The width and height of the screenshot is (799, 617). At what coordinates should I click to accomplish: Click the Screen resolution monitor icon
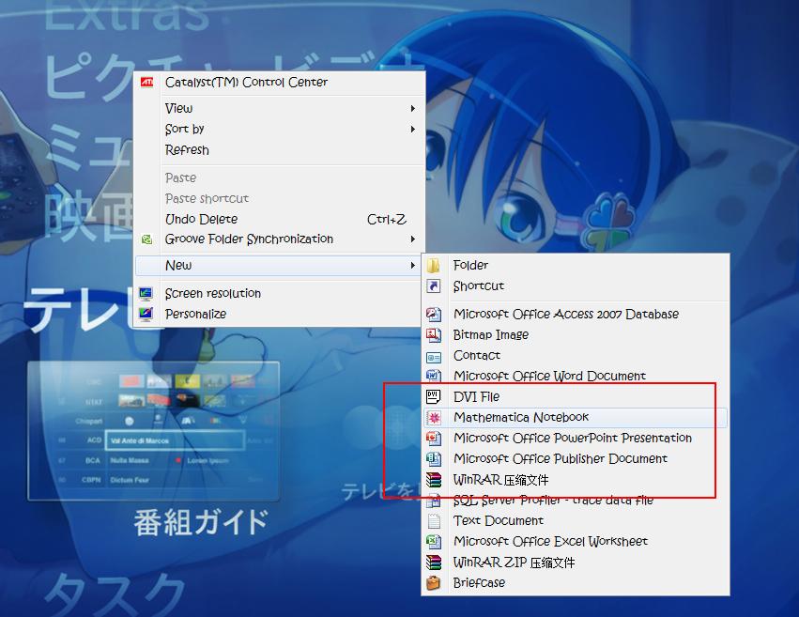pos(146,293)
